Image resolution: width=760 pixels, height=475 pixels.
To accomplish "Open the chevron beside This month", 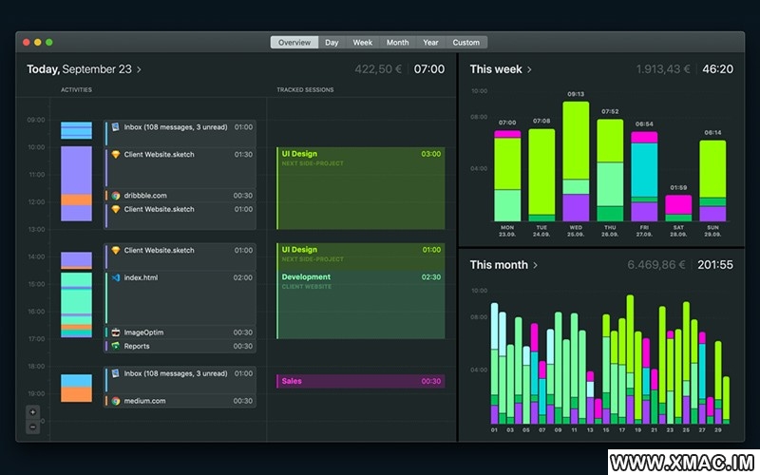I will (536, 265).
